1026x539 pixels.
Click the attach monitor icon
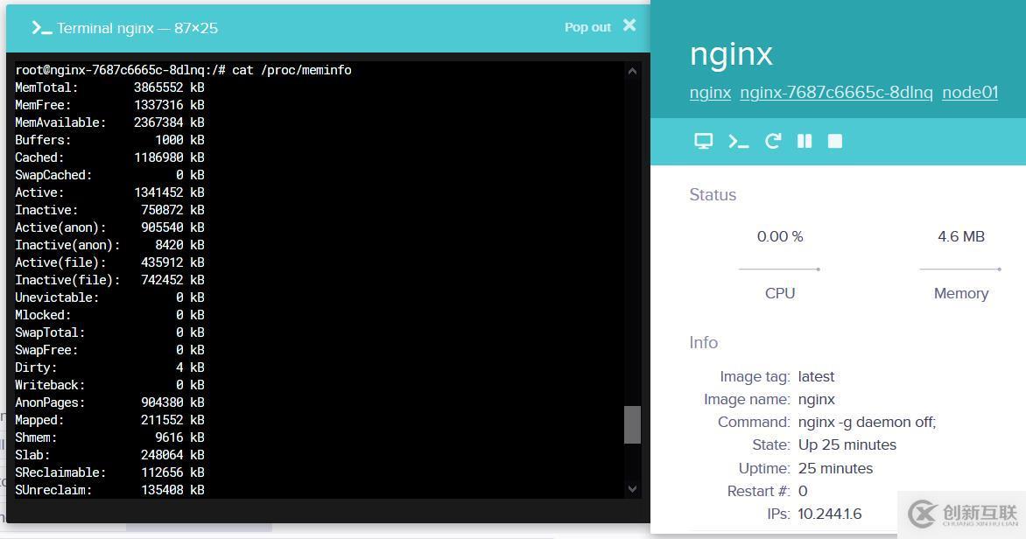[704, 141]
